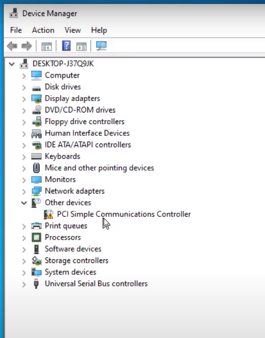Open Help via blue question-mark icon
The height and width of the screenshot is (338, 265).
[66, 46]
